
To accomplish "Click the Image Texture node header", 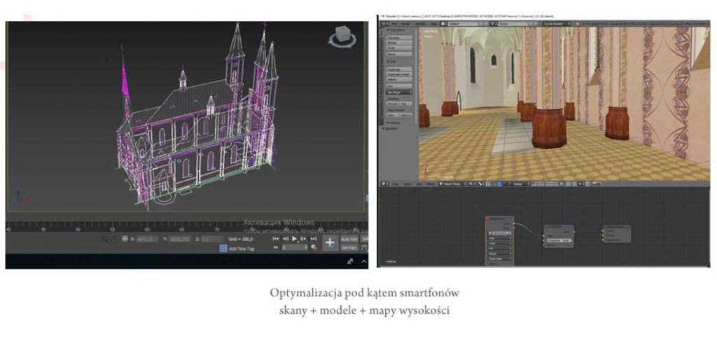I will click(499, 219).
